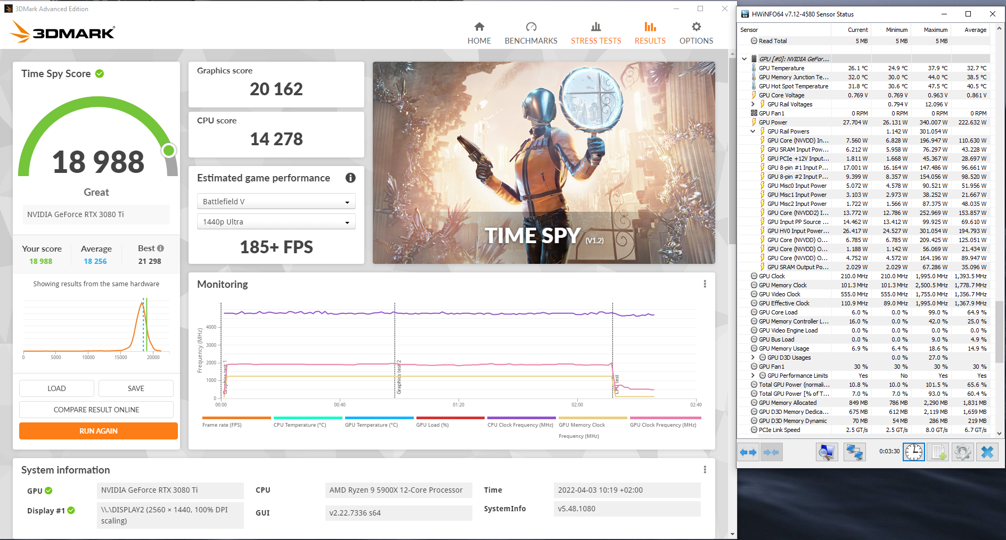Click the GPU Power lightning icon

[x=754, y=122]
